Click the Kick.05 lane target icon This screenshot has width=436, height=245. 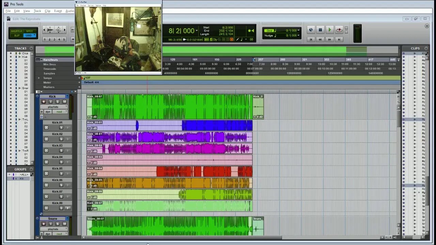[46, 174]
